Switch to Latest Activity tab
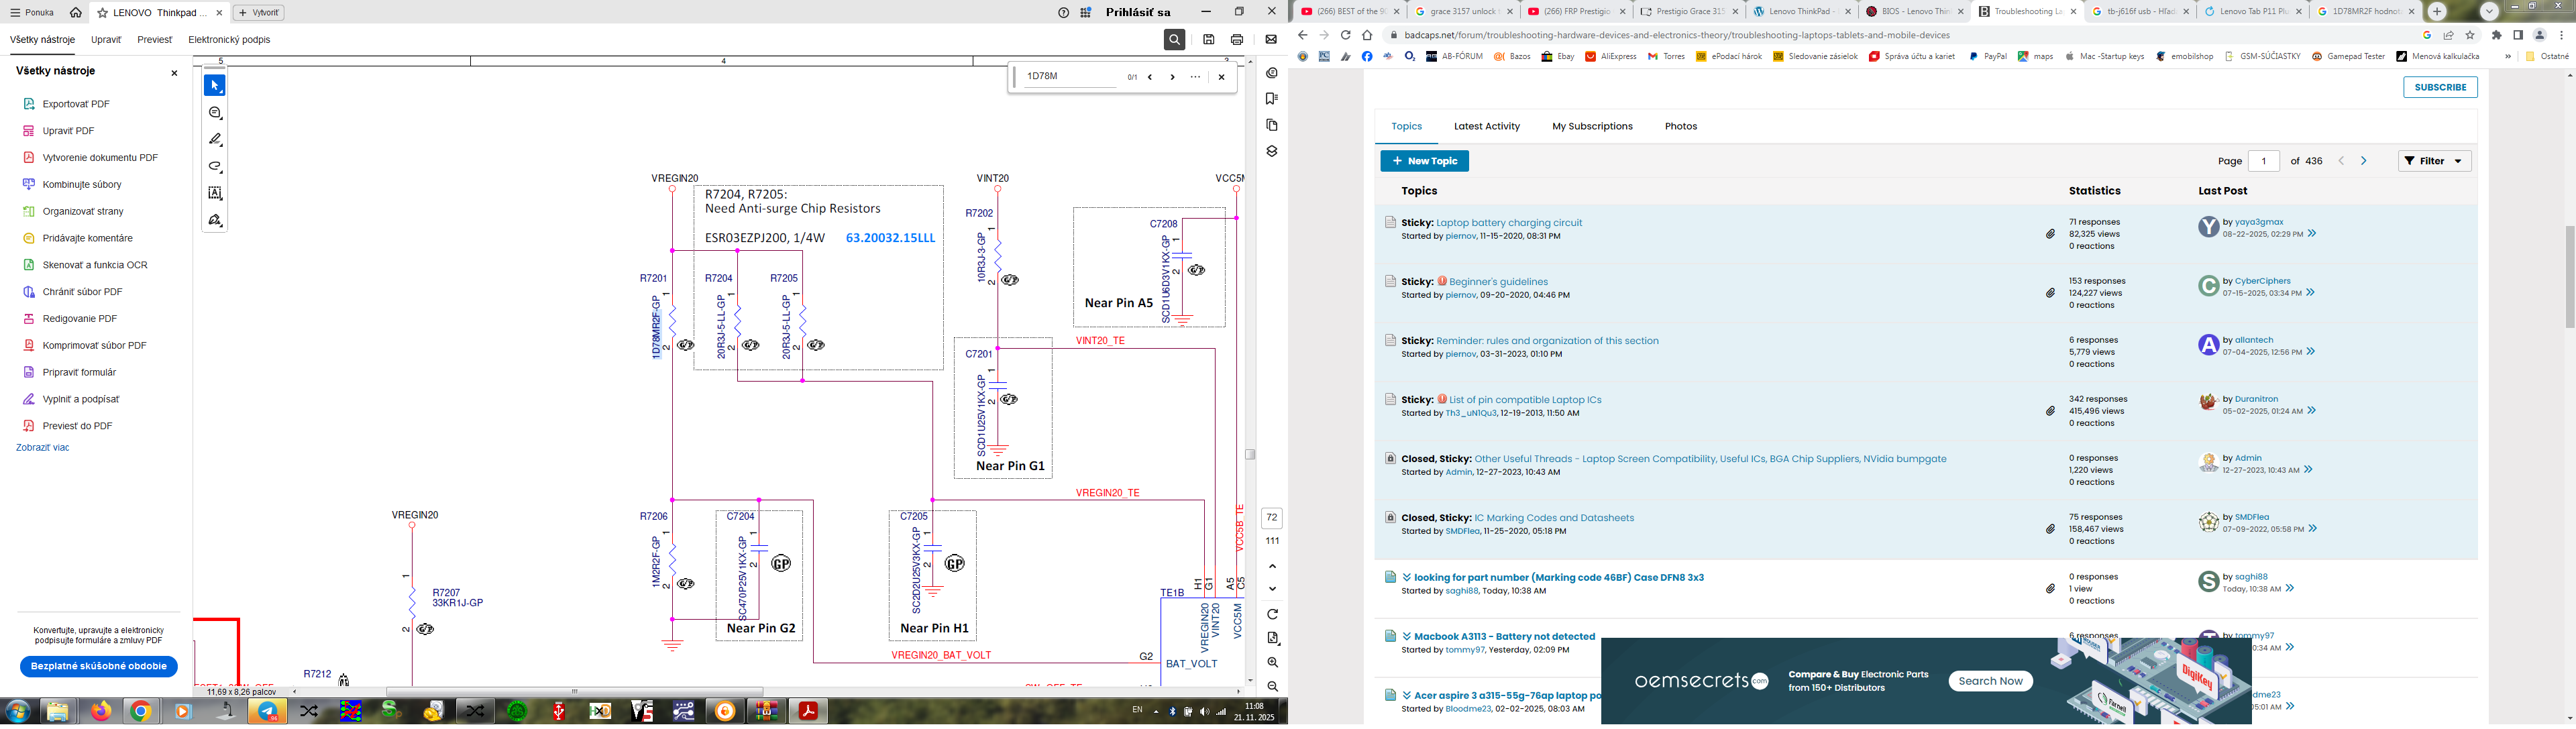Viewport: 2576px width, 729px height. pos(1486,126)
